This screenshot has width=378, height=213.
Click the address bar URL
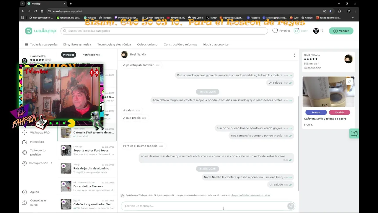(67, 11)
